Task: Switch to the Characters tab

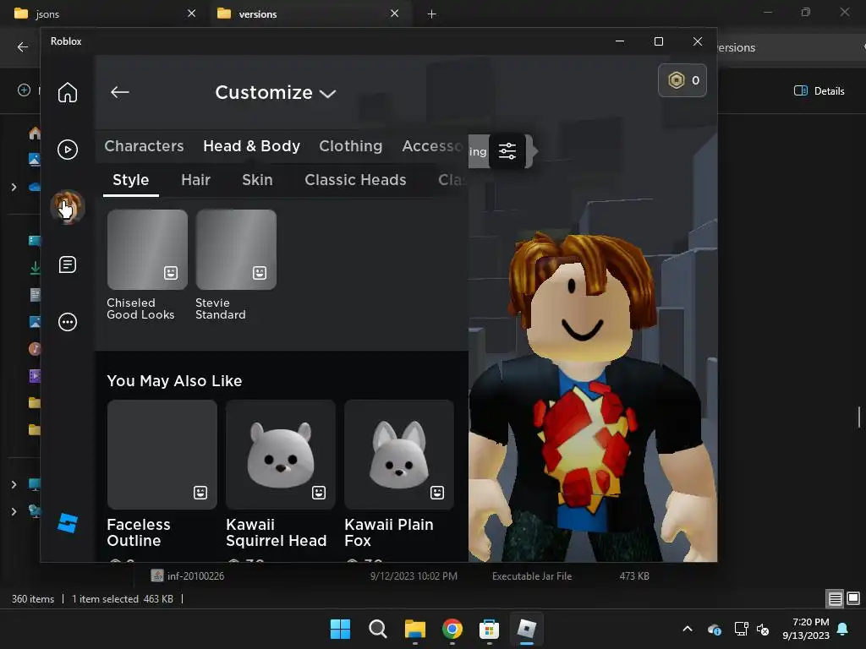Action: tap(144, 145)
